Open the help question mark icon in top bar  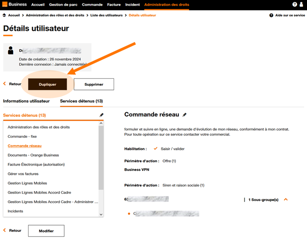point(294,4)
